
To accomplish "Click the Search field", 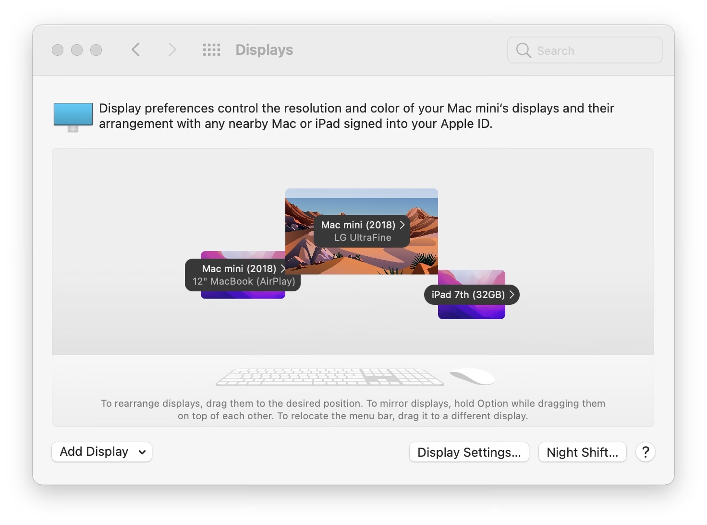I will (x=585, y=50).
